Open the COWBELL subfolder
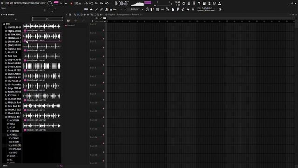This screenshot has height=168, width=298. pos(13,131)
